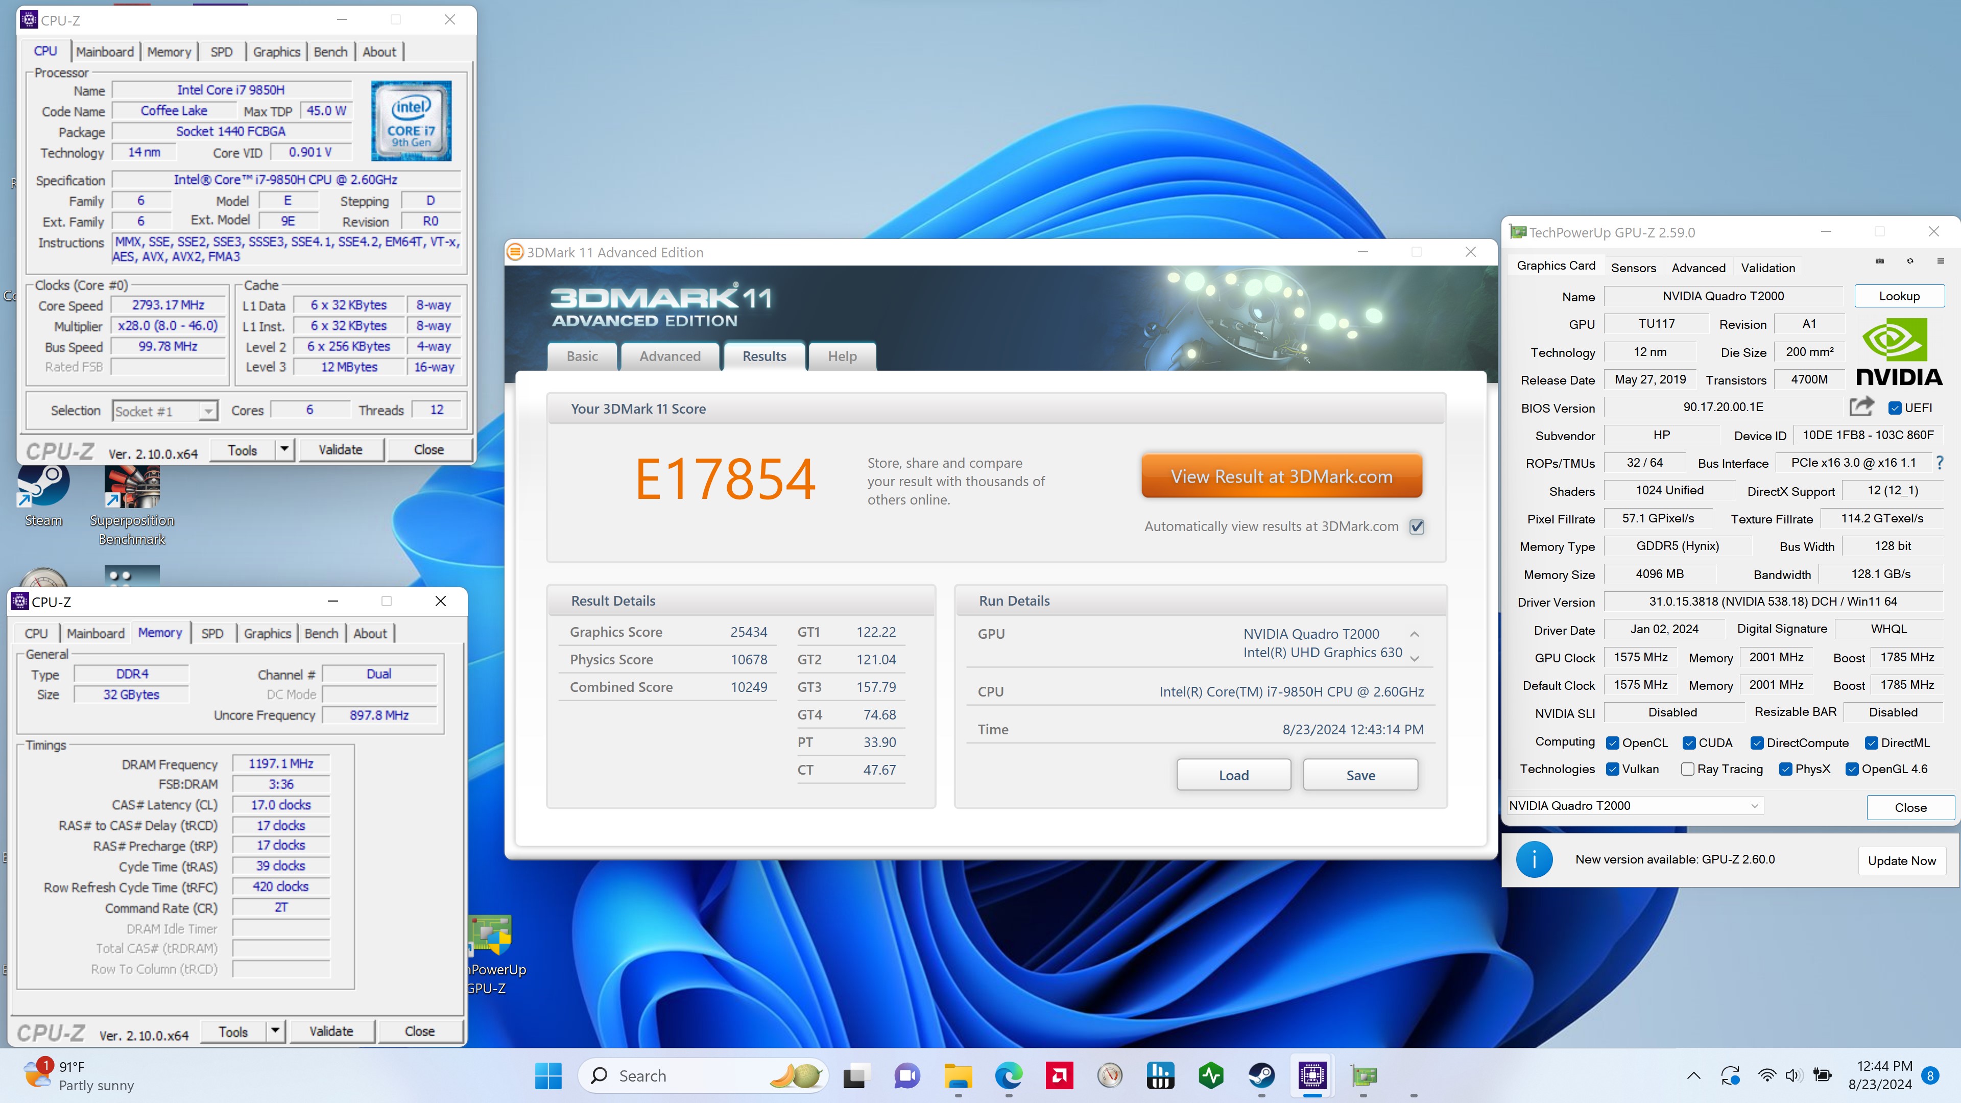Open Tools dropdown arrow in bottom CPU-Z
Image resolution: width=1961 pixels, height=1103 pixels.
pyautogui.click(x=275, y=1030)
